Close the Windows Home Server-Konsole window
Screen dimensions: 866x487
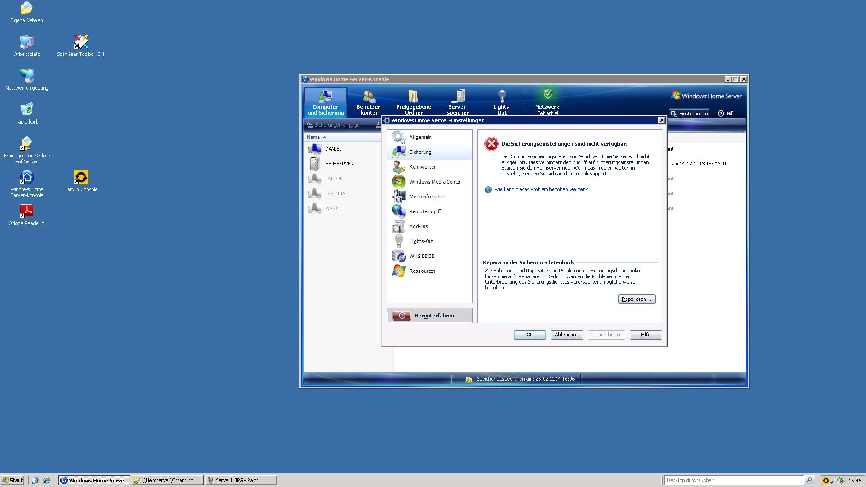[x=744, y=79]
